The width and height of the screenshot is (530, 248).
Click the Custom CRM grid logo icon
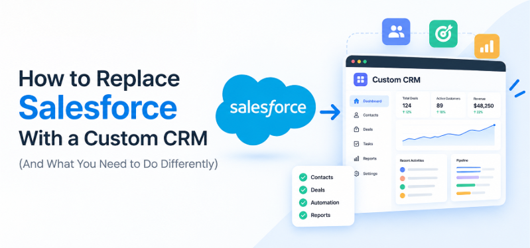tap(360, 80)
